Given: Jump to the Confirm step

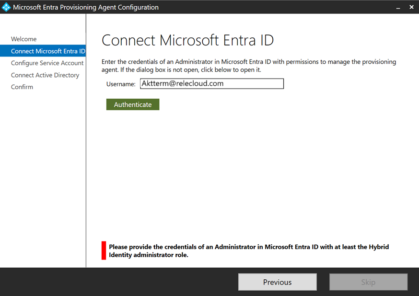Looking at the screenshot, I should 22,87.
